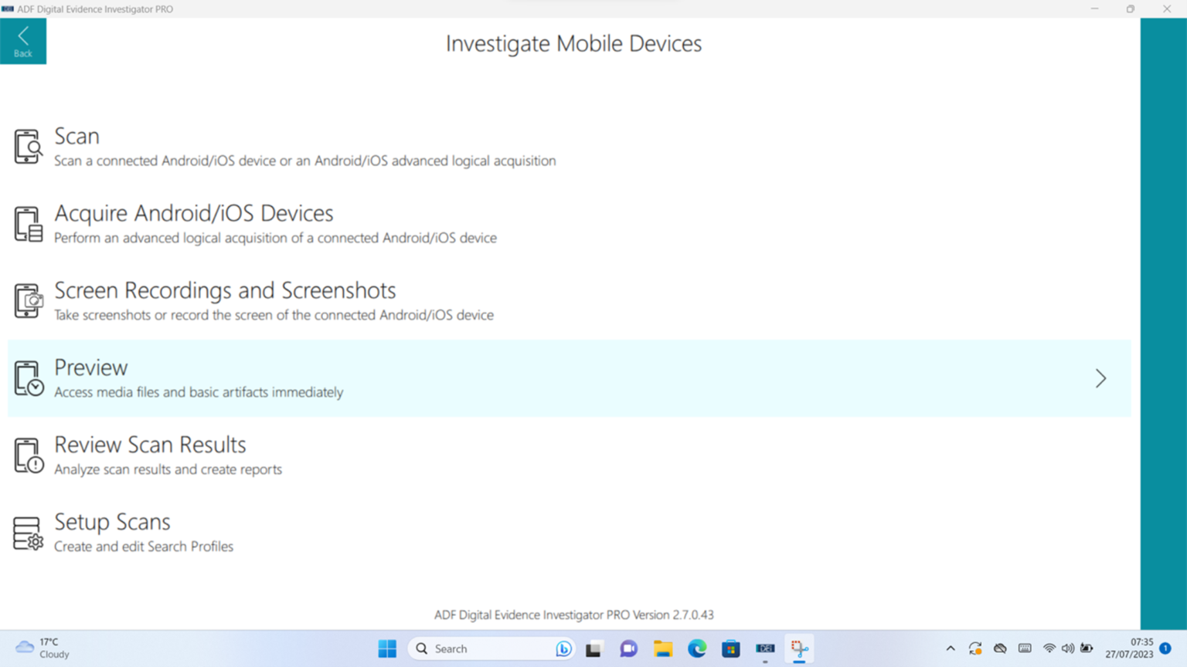The height and width of the screenshot is (667, 1187).
Task: Open the Setup Scans database-gear icon
Action: (28, 532)
